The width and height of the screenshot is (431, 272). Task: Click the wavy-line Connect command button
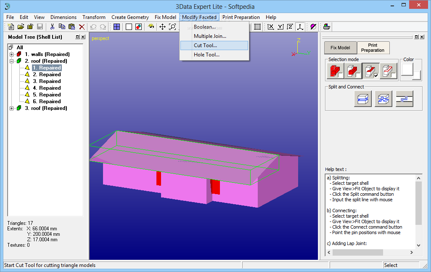383,99
